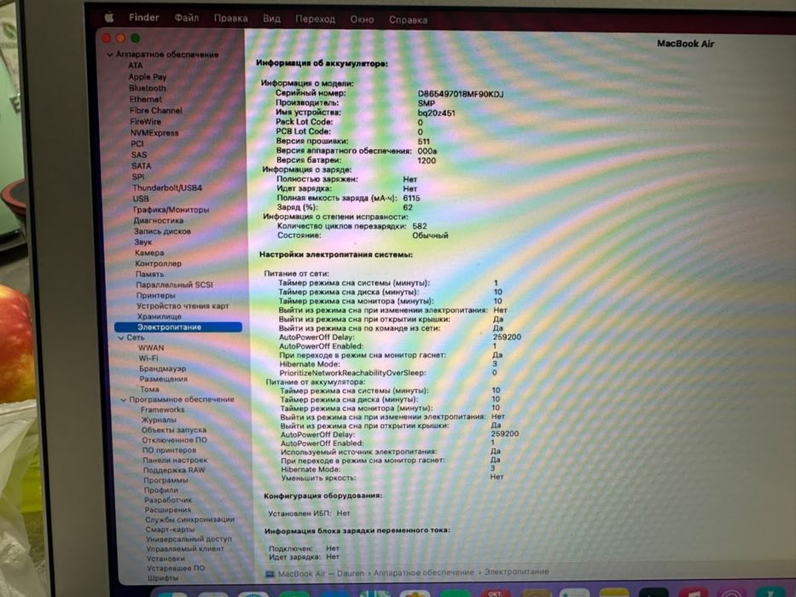Select Размещения in the sidebar
Image resolution: width=796 pixels, height=597 pixels.
[x=164, y=379]
